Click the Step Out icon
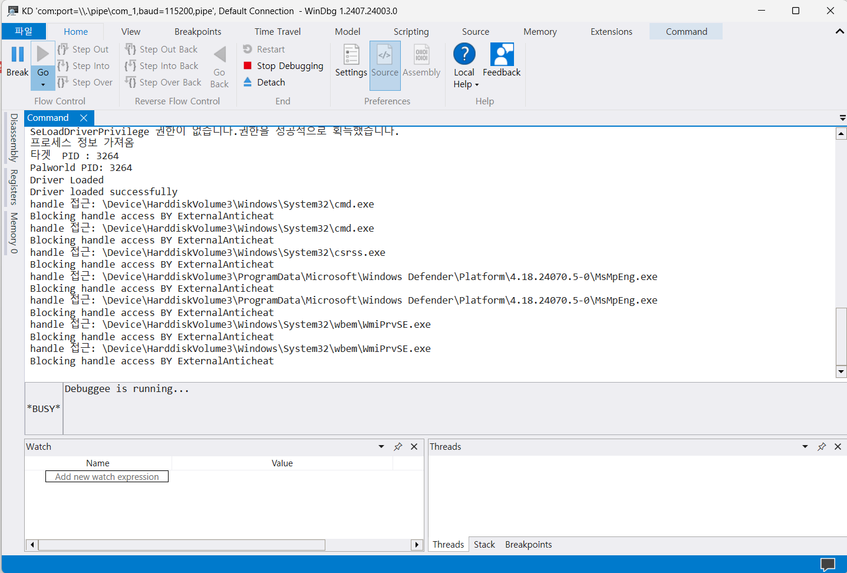Viewport: 847px width, 573px height. pyautogui.click(x=62, y=50)
